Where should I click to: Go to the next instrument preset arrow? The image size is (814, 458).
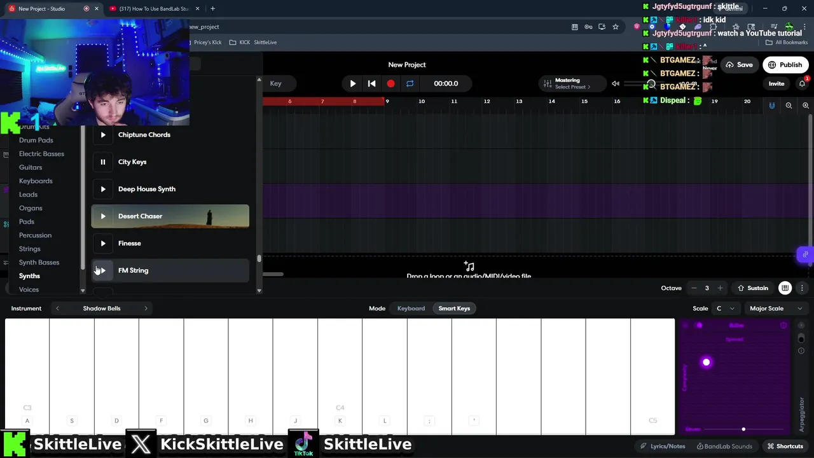(146, 309)
